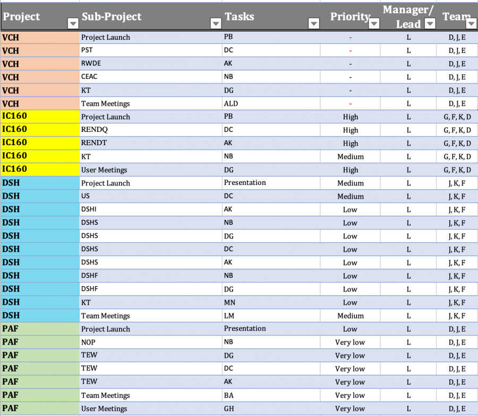The image size is (478, 416).
Task: Click the GH task cell in last row
Action: point(271,409)
